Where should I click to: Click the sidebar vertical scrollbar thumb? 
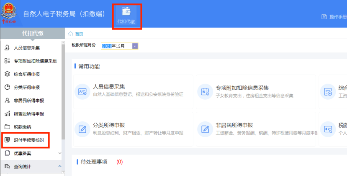coord(63,92)
